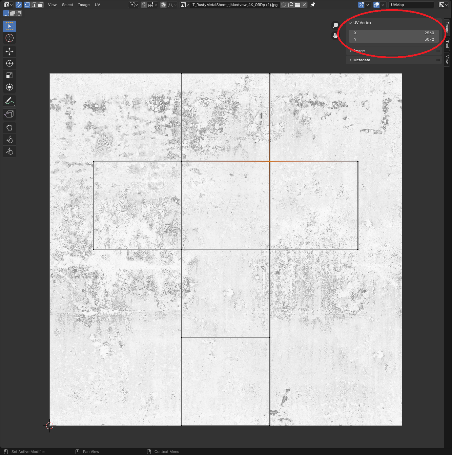Click the new image copy icon
This screenshot has width=452, height=455.
(x=291, y=5)
